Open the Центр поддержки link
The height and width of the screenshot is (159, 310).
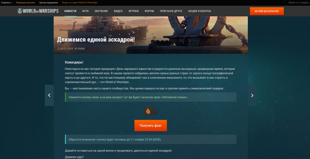tap(48, 2)
